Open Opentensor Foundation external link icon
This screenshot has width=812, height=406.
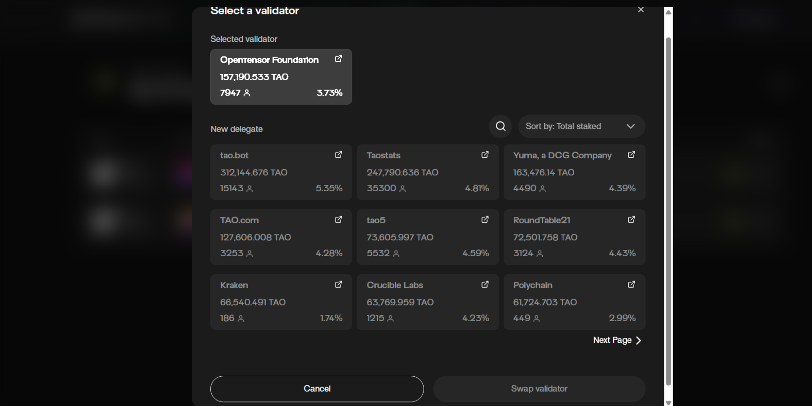point(338,59)
